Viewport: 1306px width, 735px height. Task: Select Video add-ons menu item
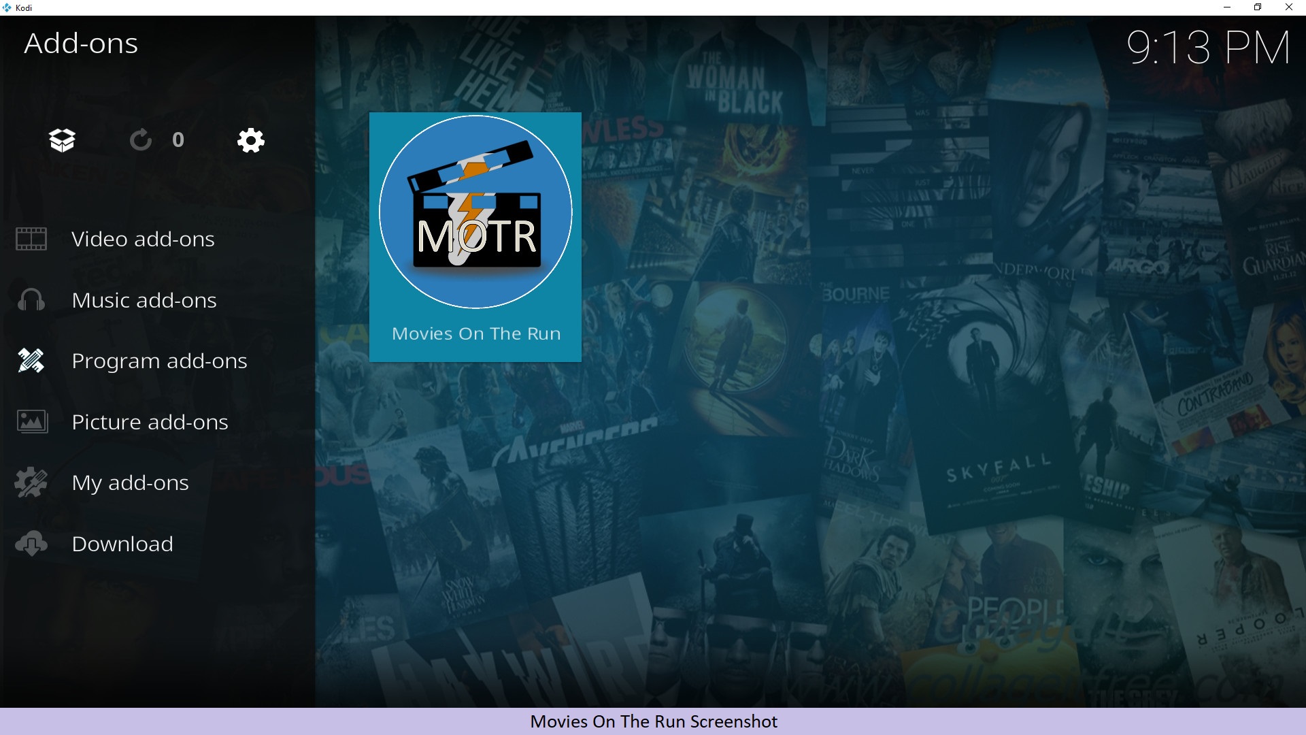pyautogui.click(x=143, y=239)
